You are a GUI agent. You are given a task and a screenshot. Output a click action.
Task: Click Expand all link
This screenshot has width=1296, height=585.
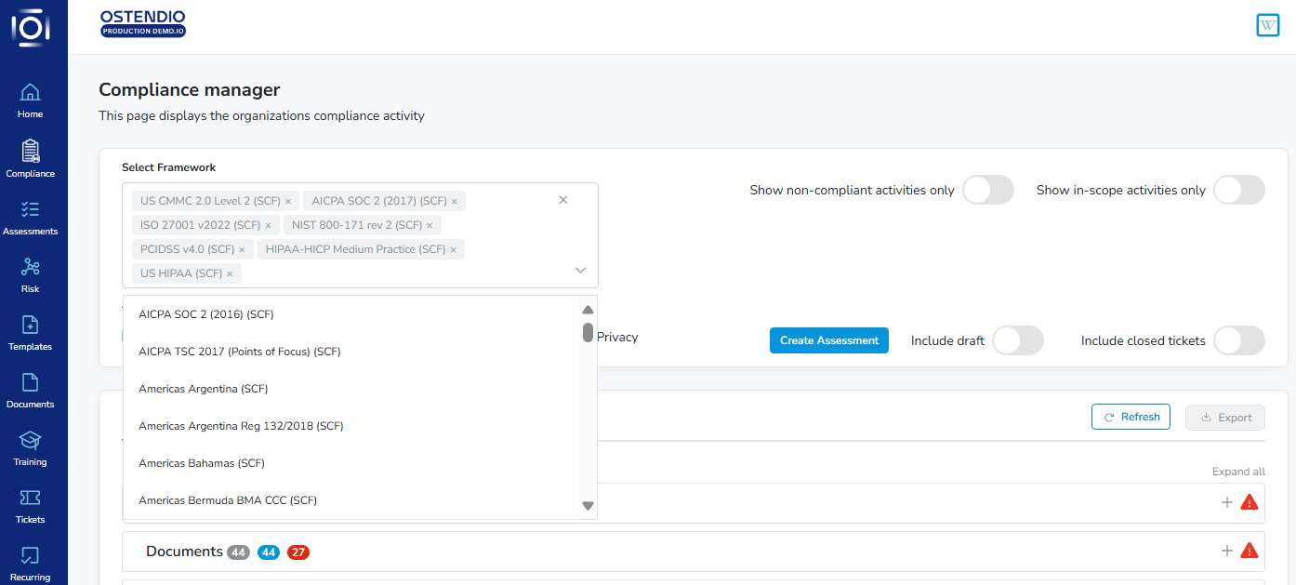point(1238,472)
